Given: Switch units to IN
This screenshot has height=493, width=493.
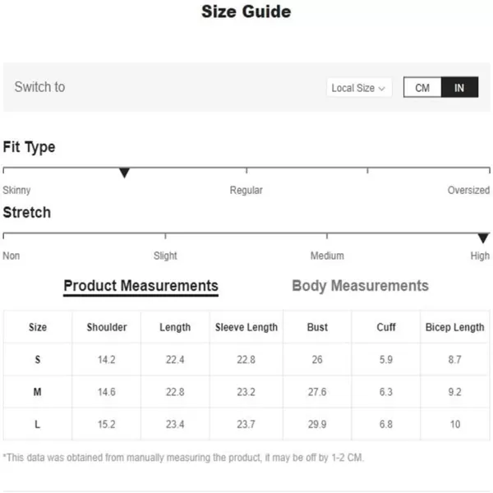Looking at the screenshot, I should 459,88.
